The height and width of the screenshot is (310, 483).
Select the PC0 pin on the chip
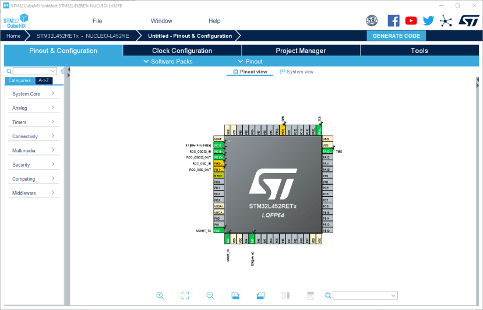tap(218, 182)
